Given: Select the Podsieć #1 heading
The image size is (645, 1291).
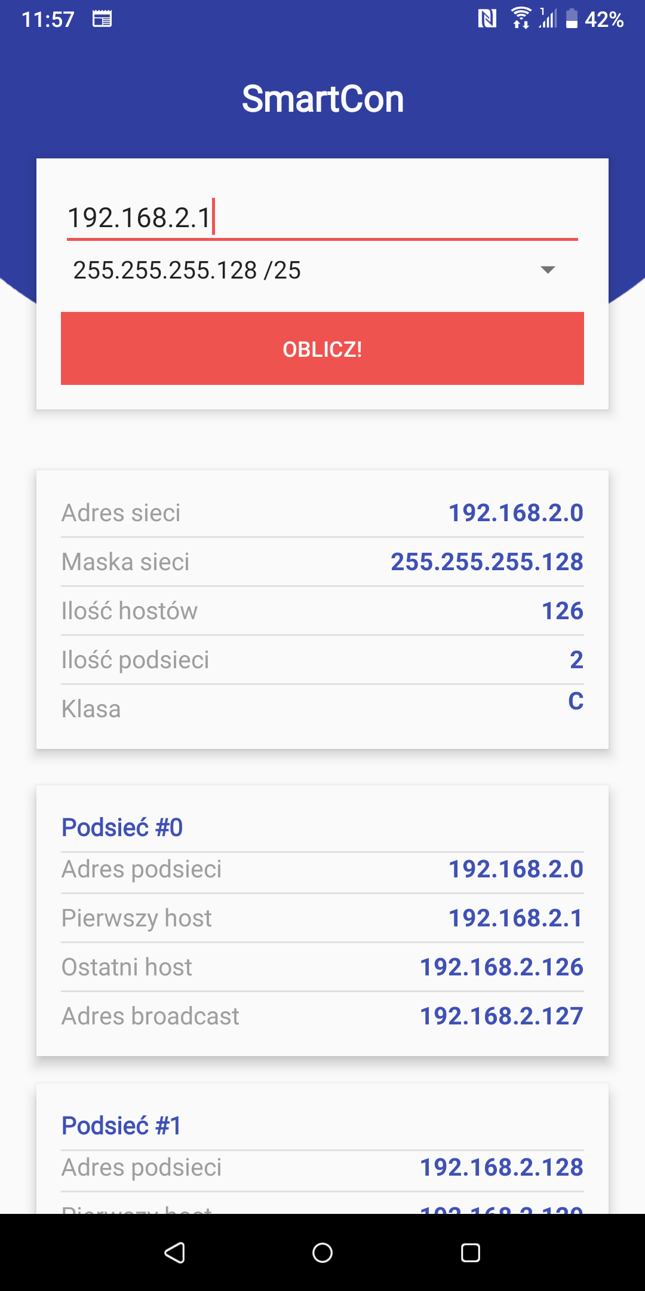Looking at the screenshot, I should (121, 1126).
